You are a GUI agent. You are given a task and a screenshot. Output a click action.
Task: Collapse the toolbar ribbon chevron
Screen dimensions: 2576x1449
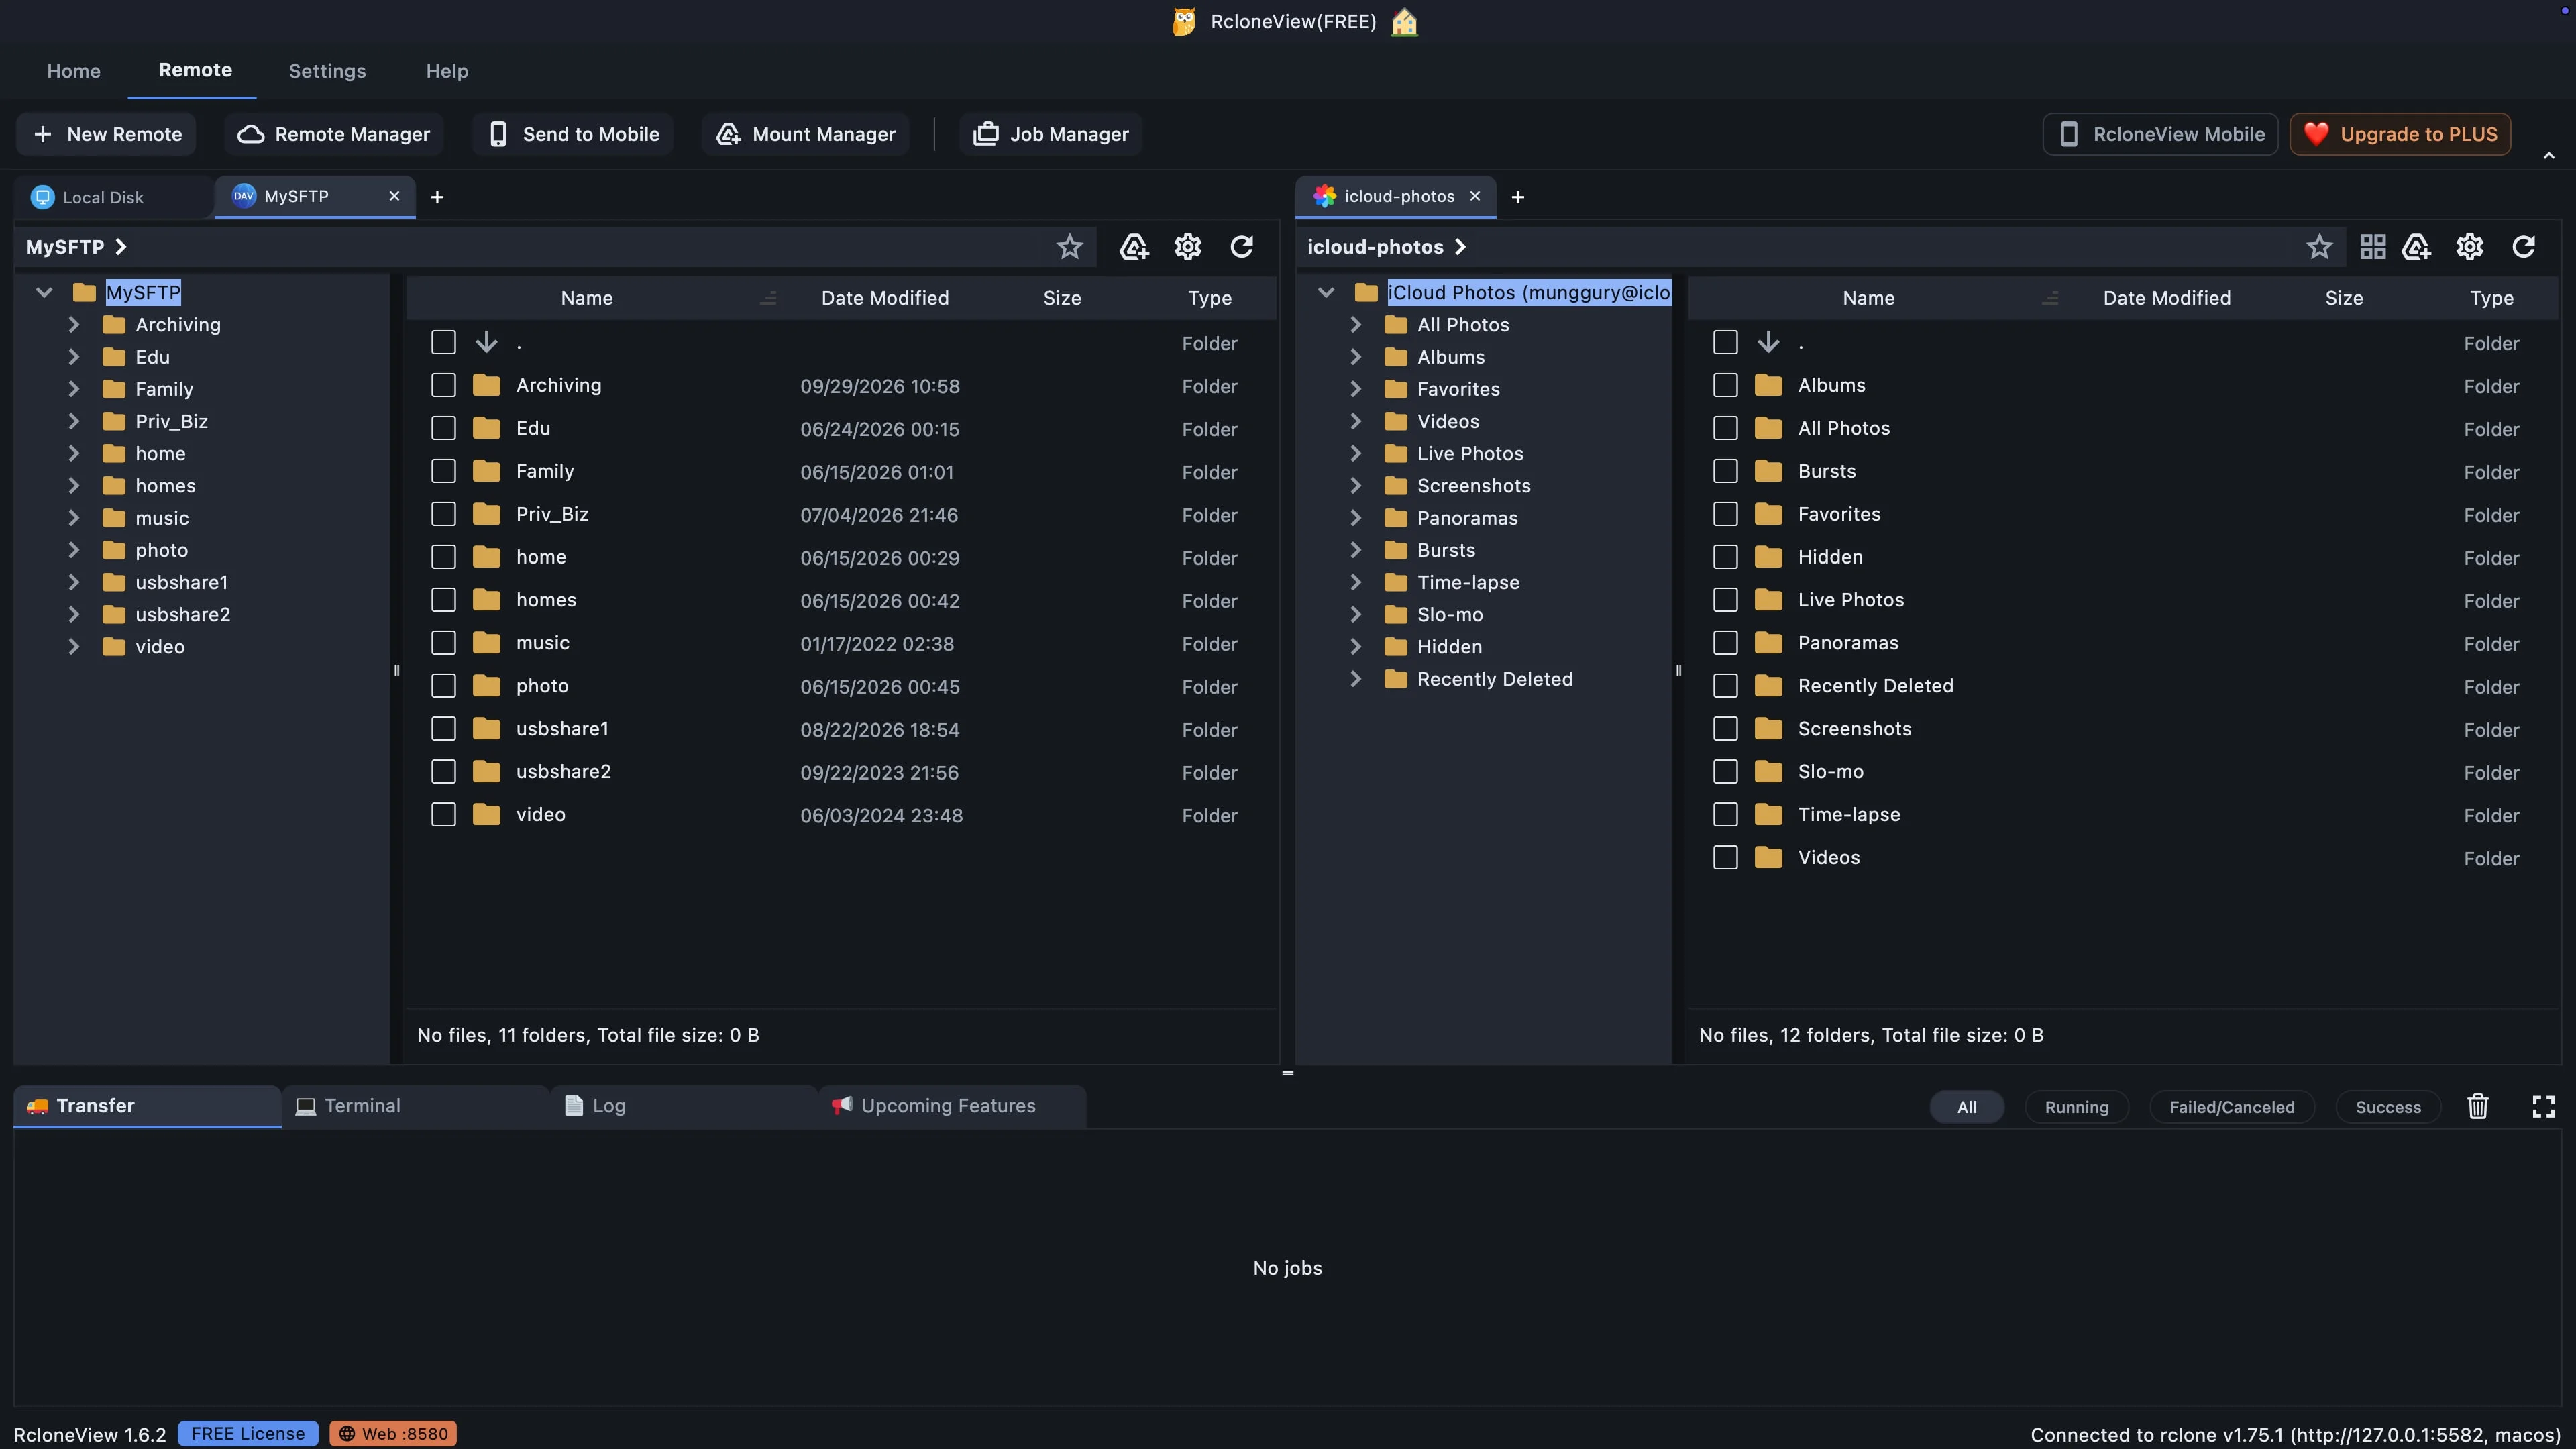click(2548, 155)
